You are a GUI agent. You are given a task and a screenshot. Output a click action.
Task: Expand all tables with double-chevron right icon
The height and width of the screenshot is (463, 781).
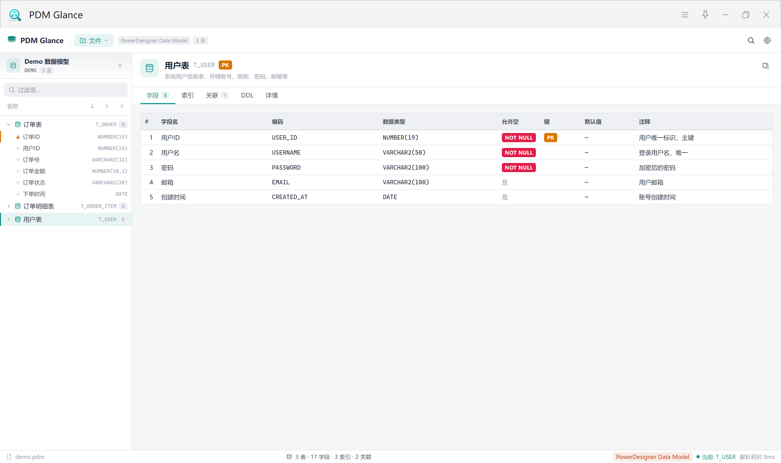[107, 106]
